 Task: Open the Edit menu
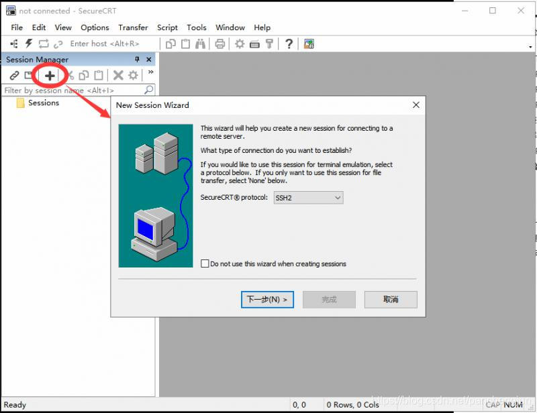coord(39,27)
